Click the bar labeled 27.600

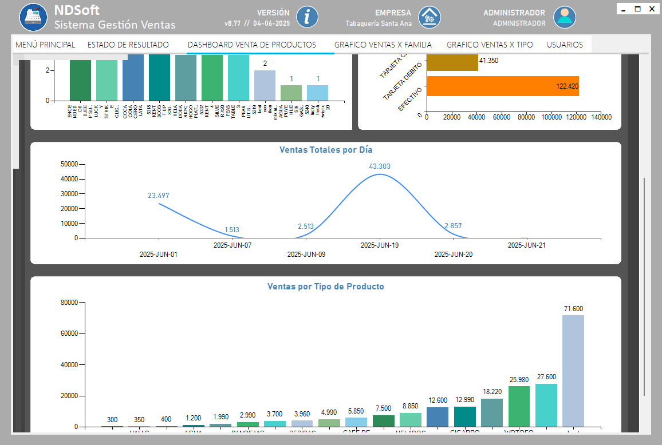point(546,405)
